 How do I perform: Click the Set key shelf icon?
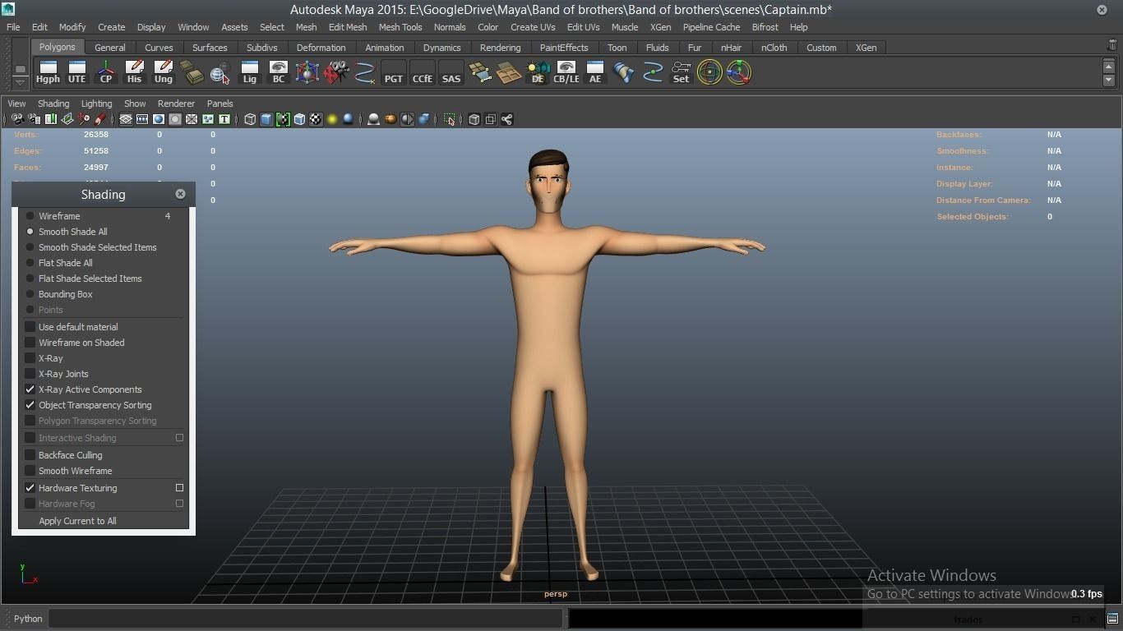coord(682,72)
